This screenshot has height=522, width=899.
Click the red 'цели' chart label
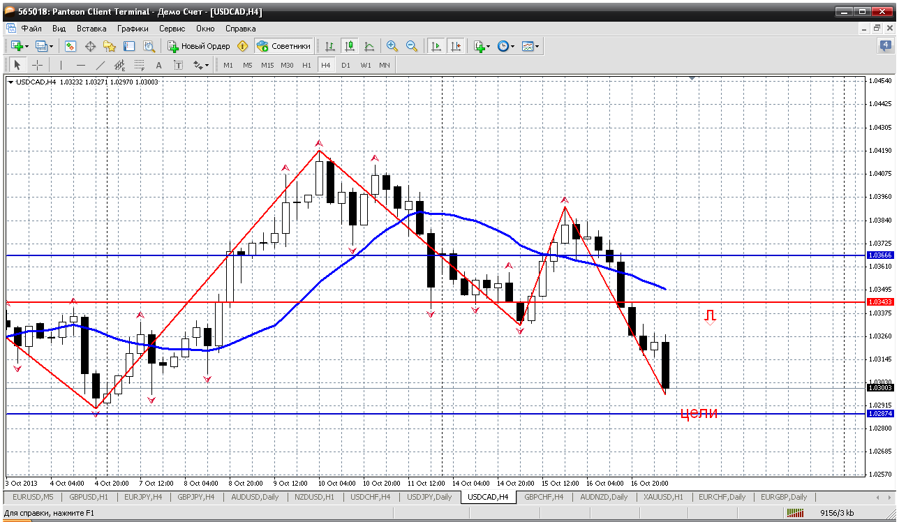click(x=699, y=413)
